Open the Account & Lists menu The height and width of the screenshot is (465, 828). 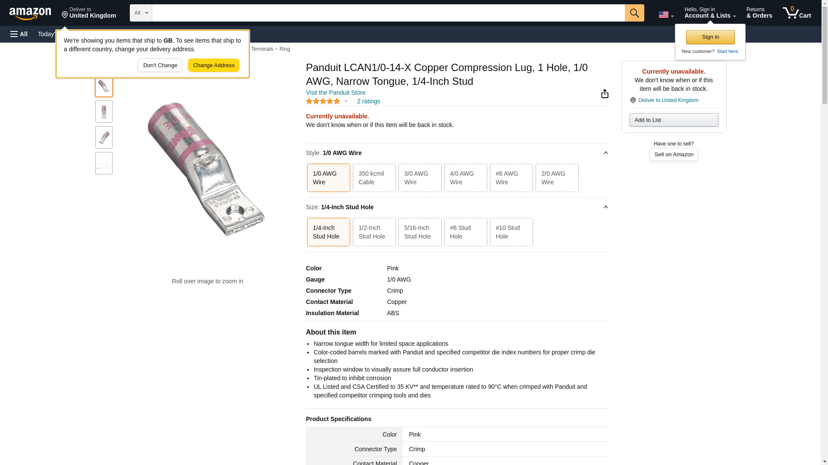710,13
